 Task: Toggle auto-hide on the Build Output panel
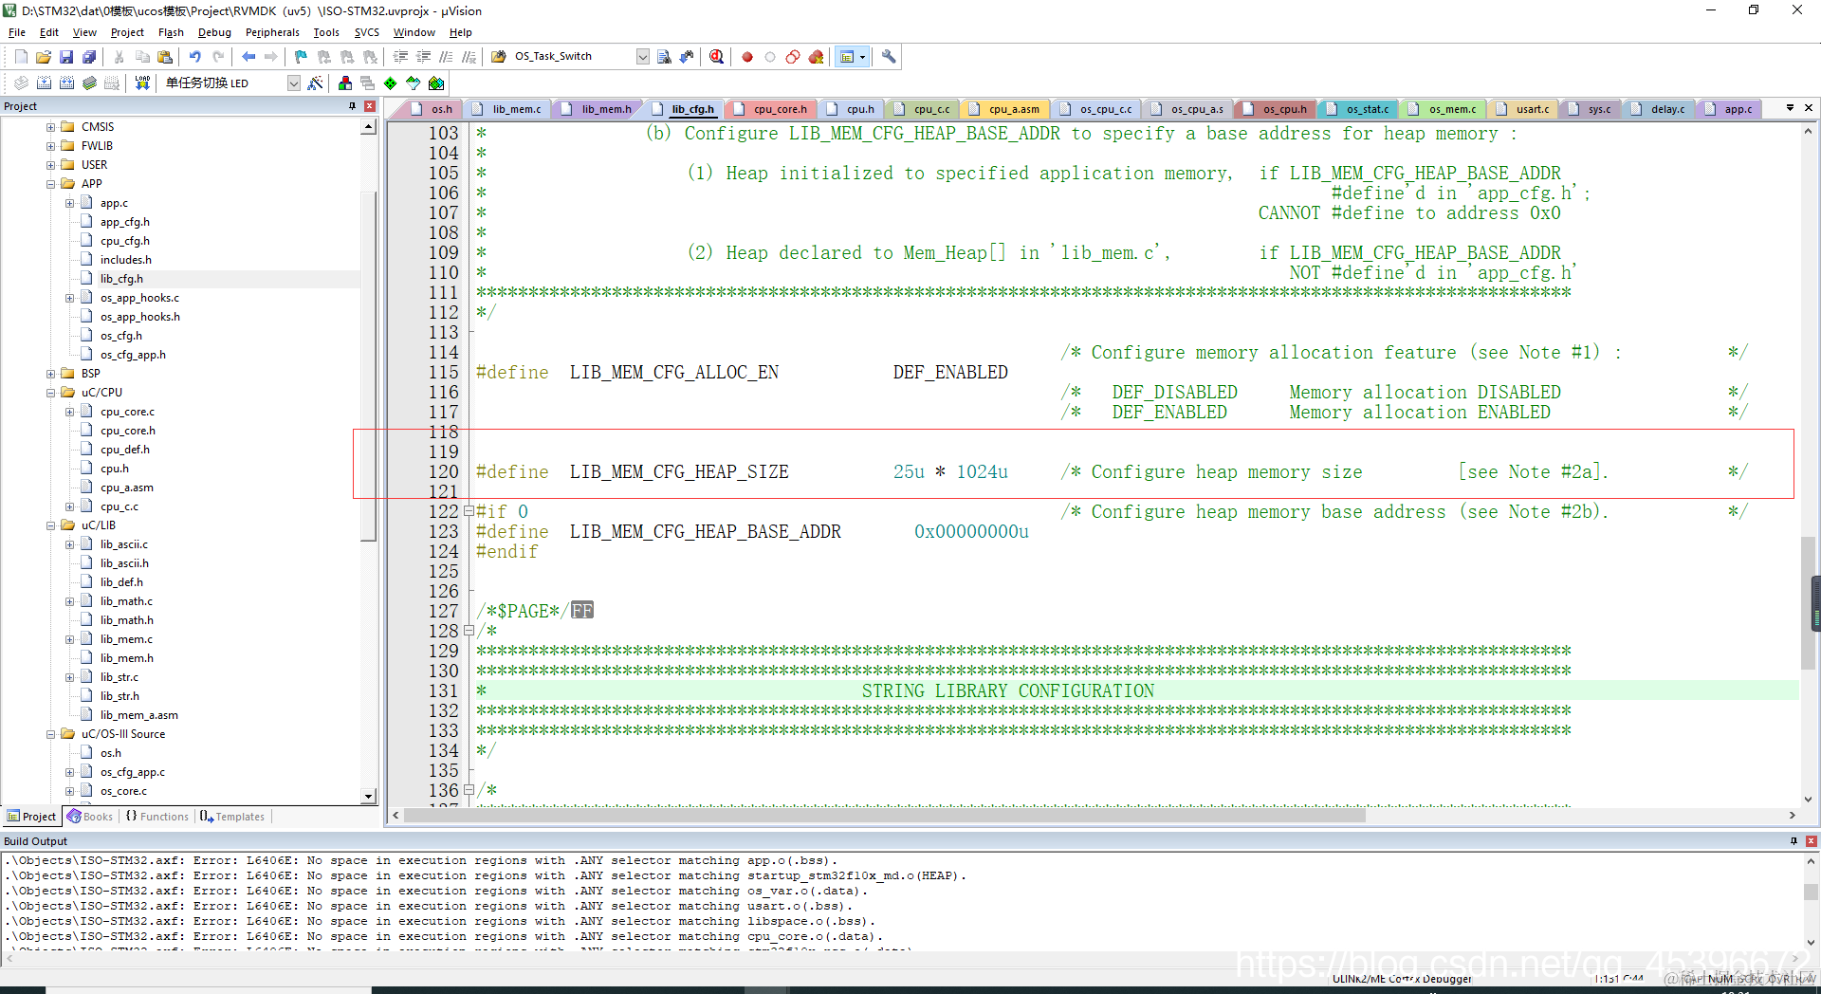coord(1793,841)
